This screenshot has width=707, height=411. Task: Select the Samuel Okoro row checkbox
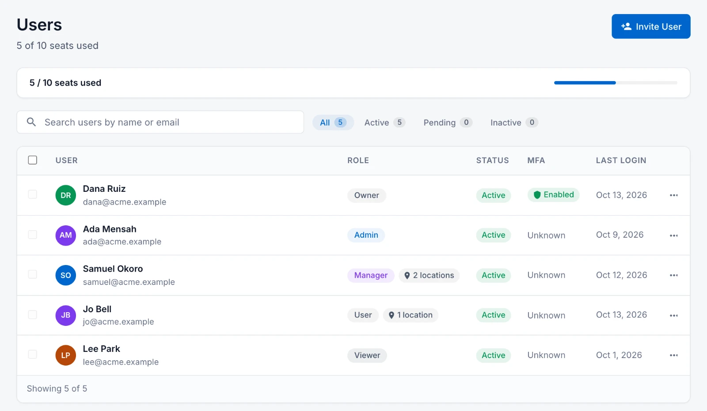pyautogui.click(x=33, y=274)
